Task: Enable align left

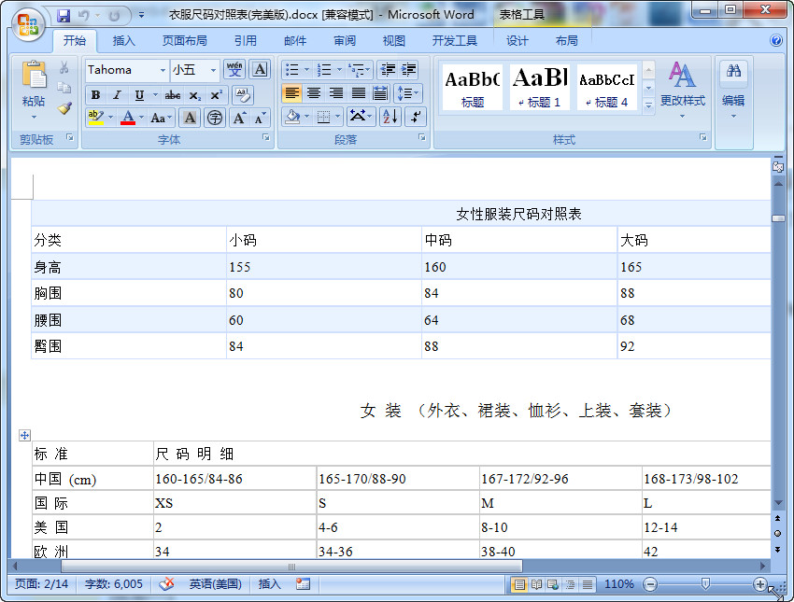Action: point(291,93)
